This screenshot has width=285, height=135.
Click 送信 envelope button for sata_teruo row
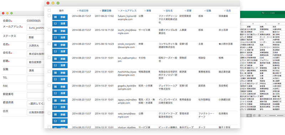pos(60,121)
